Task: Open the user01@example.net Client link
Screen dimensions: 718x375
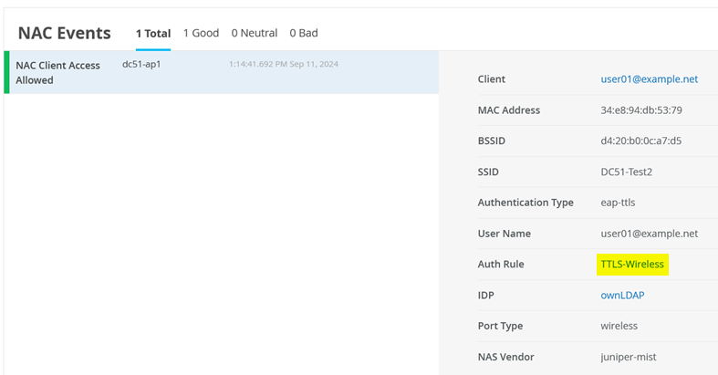Action: point(649,79)
